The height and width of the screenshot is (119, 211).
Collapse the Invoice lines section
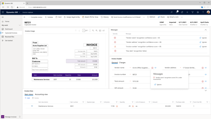206,91
